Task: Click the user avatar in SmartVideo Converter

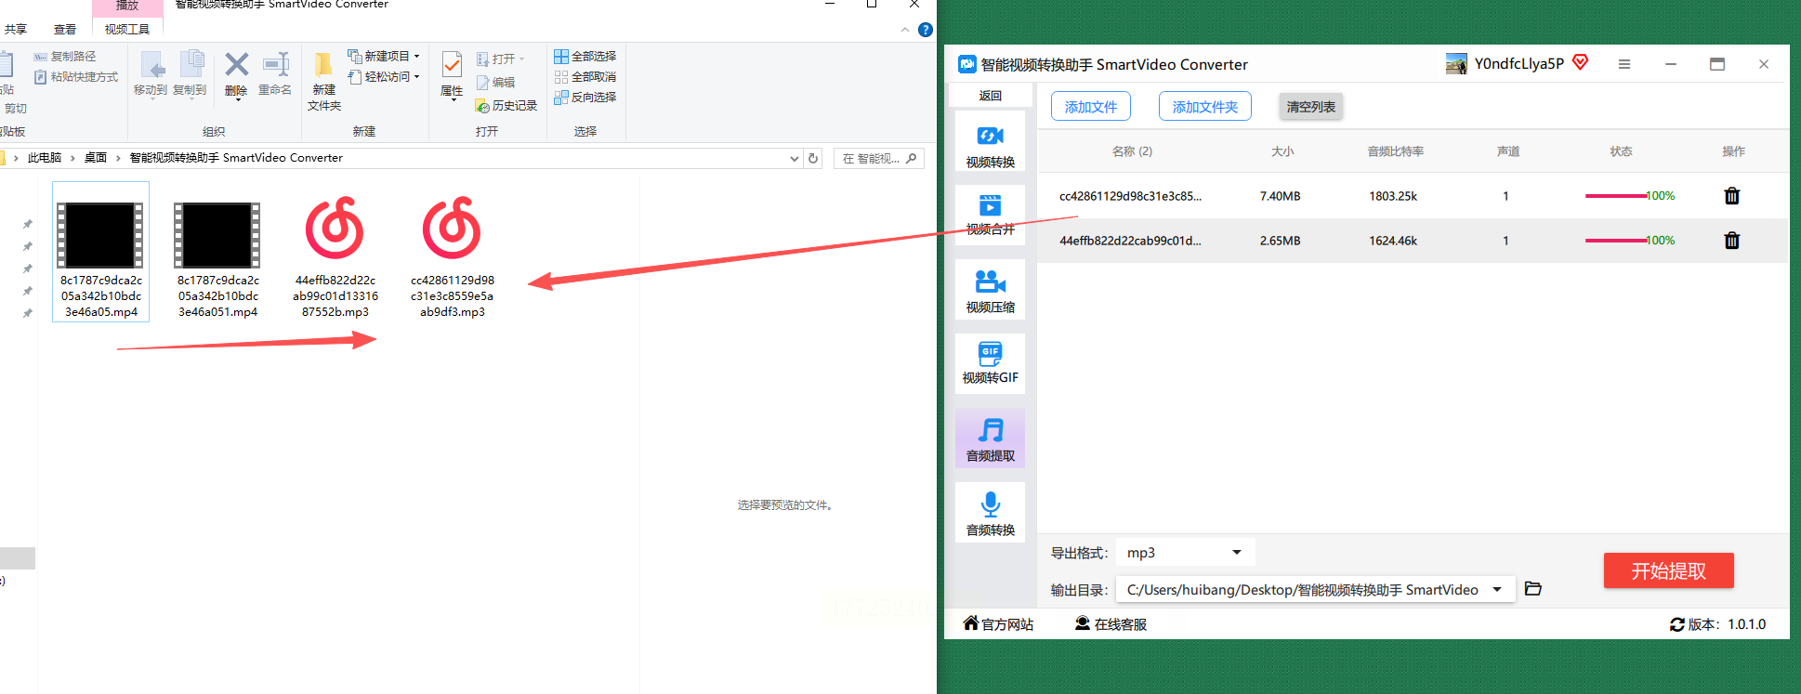Action: point(1456,64)
